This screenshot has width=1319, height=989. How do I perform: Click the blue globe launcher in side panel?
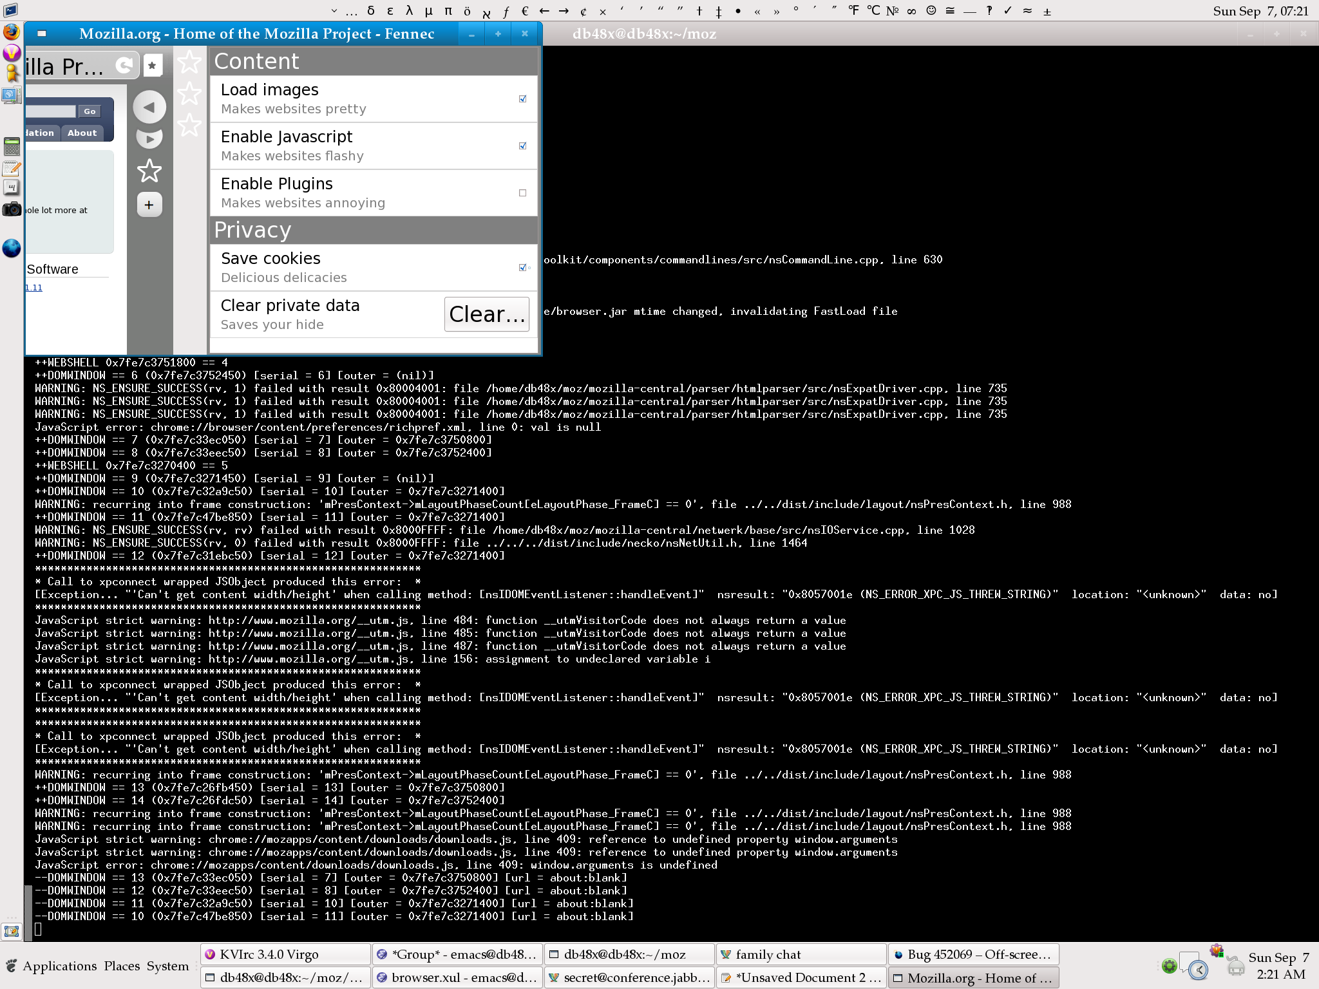pyautogui.click(x=12, y=248)
